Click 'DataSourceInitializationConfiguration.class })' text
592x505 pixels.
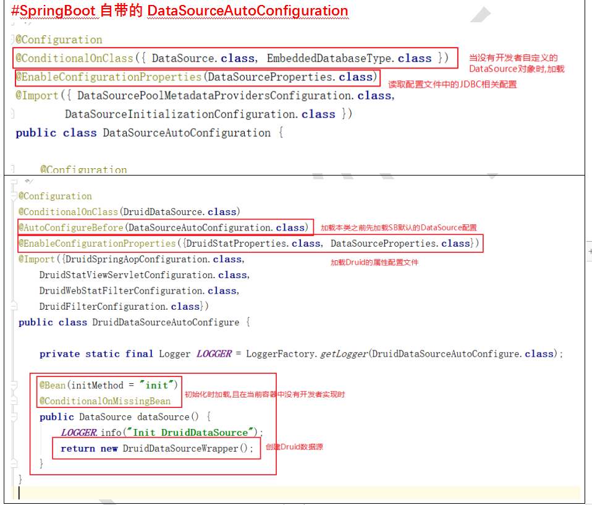click(208, 114)
